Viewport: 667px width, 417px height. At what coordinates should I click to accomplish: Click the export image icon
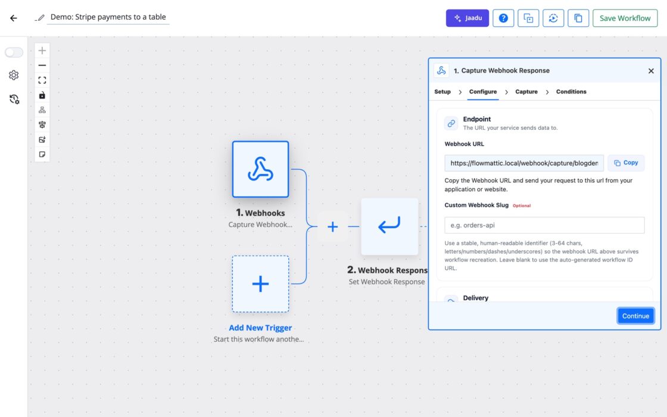click(x=42, y=139)
